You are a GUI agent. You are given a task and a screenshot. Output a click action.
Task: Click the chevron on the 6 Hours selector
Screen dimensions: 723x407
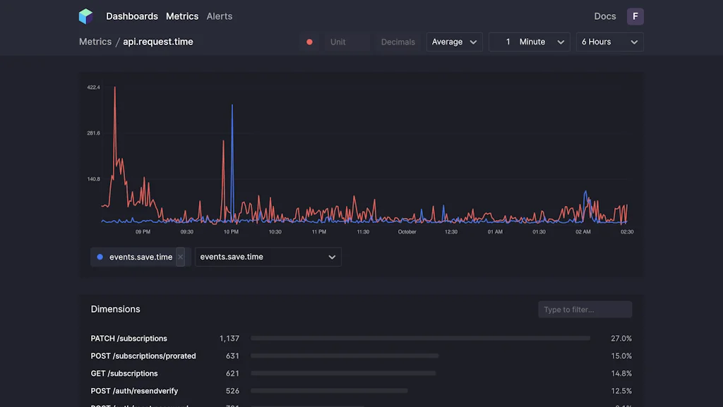635,42
